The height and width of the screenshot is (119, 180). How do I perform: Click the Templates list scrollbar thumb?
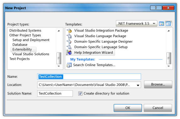click(169, 58)
